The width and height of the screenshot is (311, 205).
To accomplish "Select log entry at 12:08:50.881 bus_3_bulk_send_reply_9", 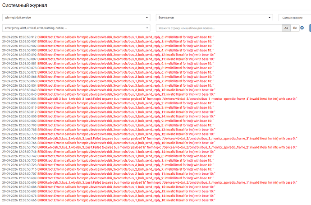I will click(x=108, y=64).
